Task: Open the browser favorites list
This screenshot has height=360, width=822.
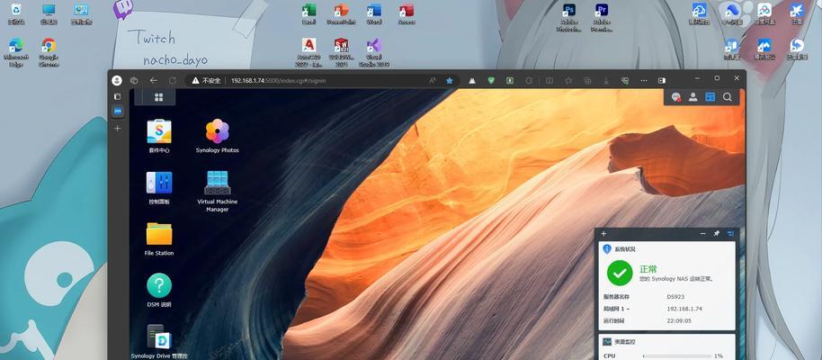Action: click(x=568, y=81)
